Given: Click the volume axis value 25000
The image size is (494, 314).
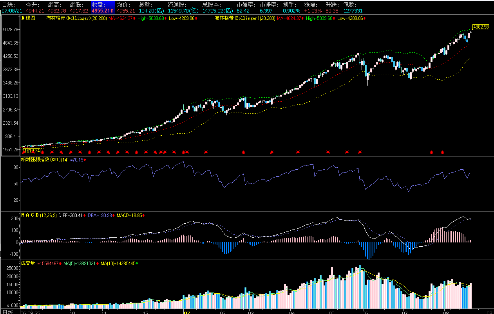Looking at the screenshot, I should coord(13,268).
